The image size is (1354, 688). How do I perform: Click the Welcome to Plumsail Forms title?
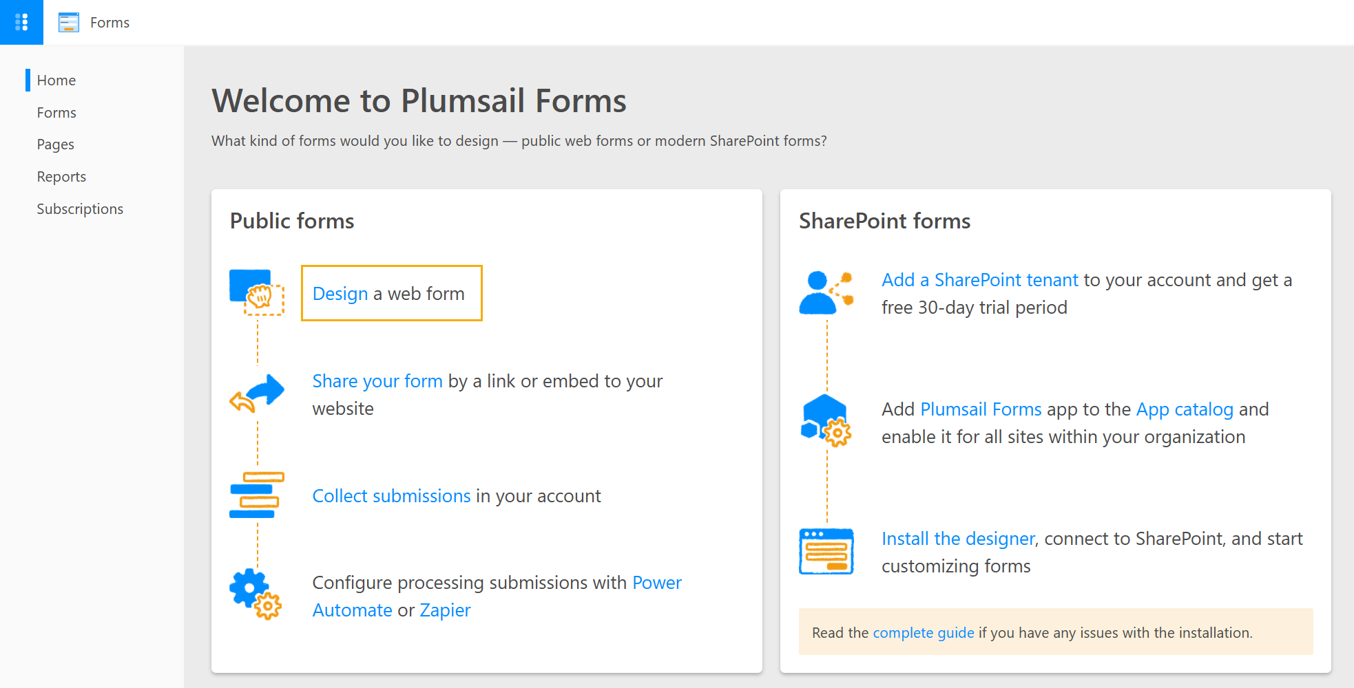[419, 100]
